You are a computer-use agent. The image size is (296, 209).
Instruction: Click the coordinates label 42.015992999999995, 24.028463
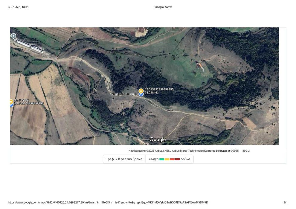[x=159, y=91]
